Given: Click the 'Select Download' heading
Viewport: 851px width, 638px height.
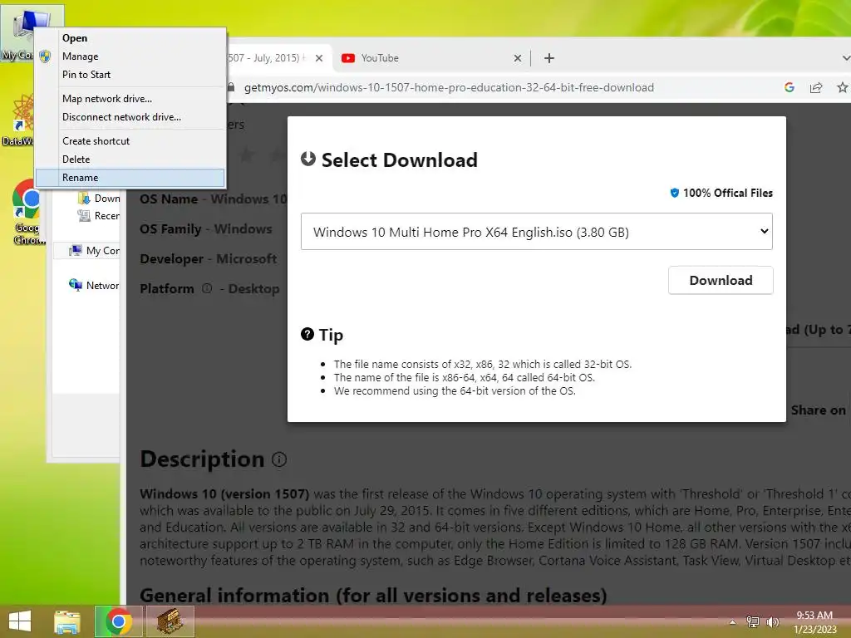Looking at the screenshot, I should point(400,160).
